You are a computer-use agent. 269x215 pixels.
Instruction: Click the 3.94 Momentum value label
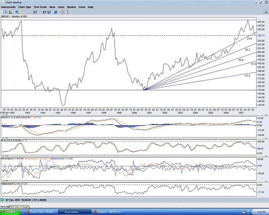260,166
